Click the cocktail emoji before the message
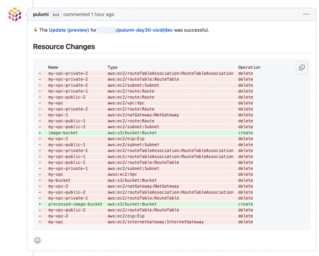 click(x=36, y=30)
